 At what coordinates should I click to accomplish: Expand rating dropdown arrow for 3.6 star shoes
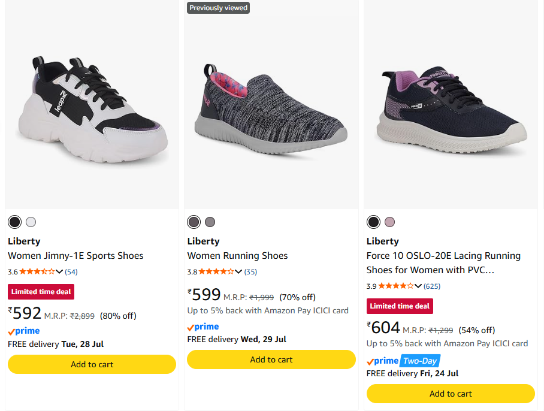(59, 271)
